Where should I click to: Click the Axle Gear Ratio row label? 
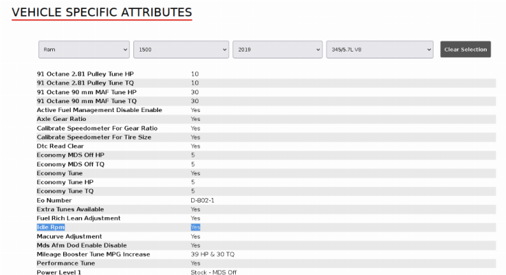click(61, 119)
